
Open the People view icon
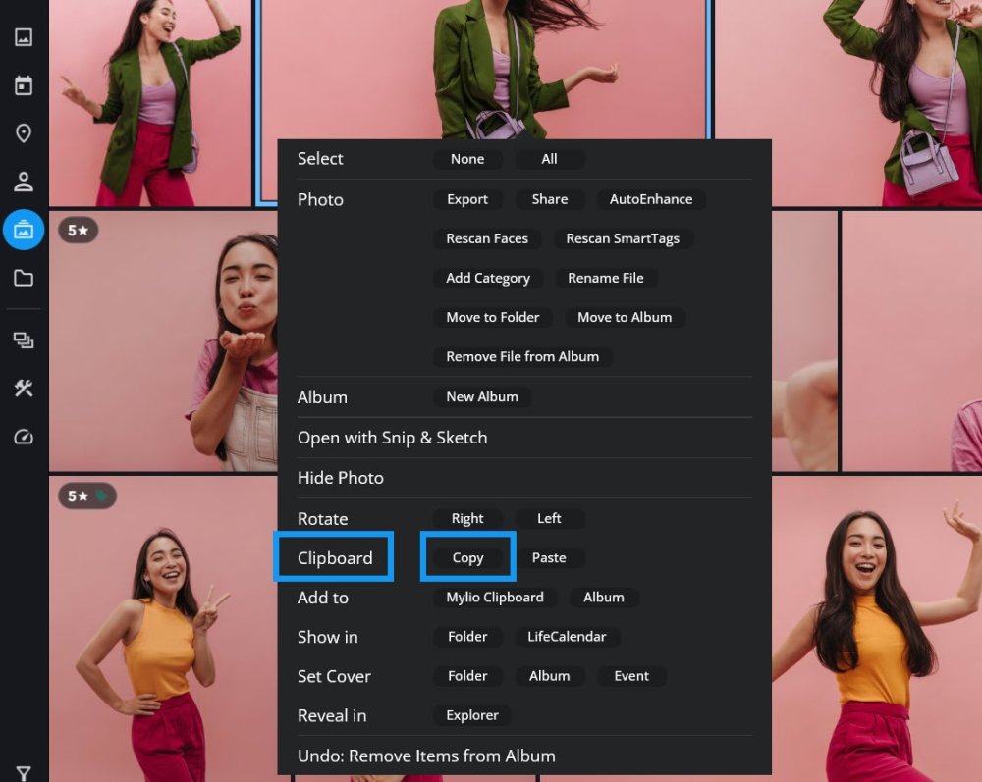coord(24,182)
